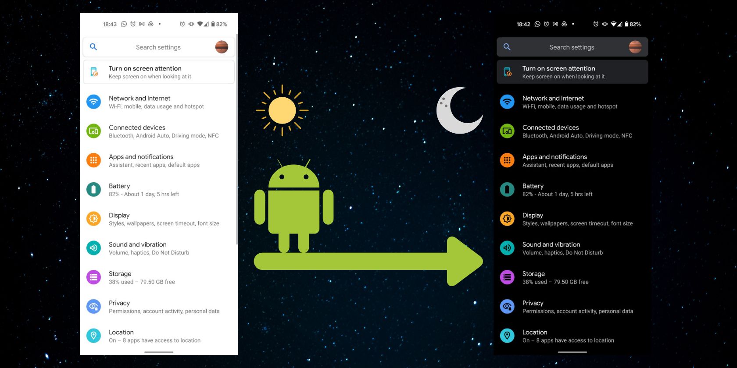
Task: Click the Storage icon in the dark settings screen
Action: (x=507, y=277)
